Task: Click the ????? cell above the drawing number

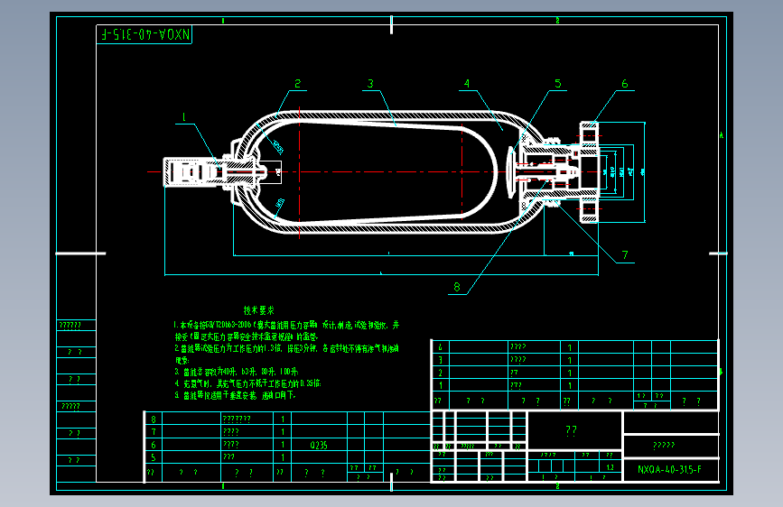Action: tap(671, 445)
